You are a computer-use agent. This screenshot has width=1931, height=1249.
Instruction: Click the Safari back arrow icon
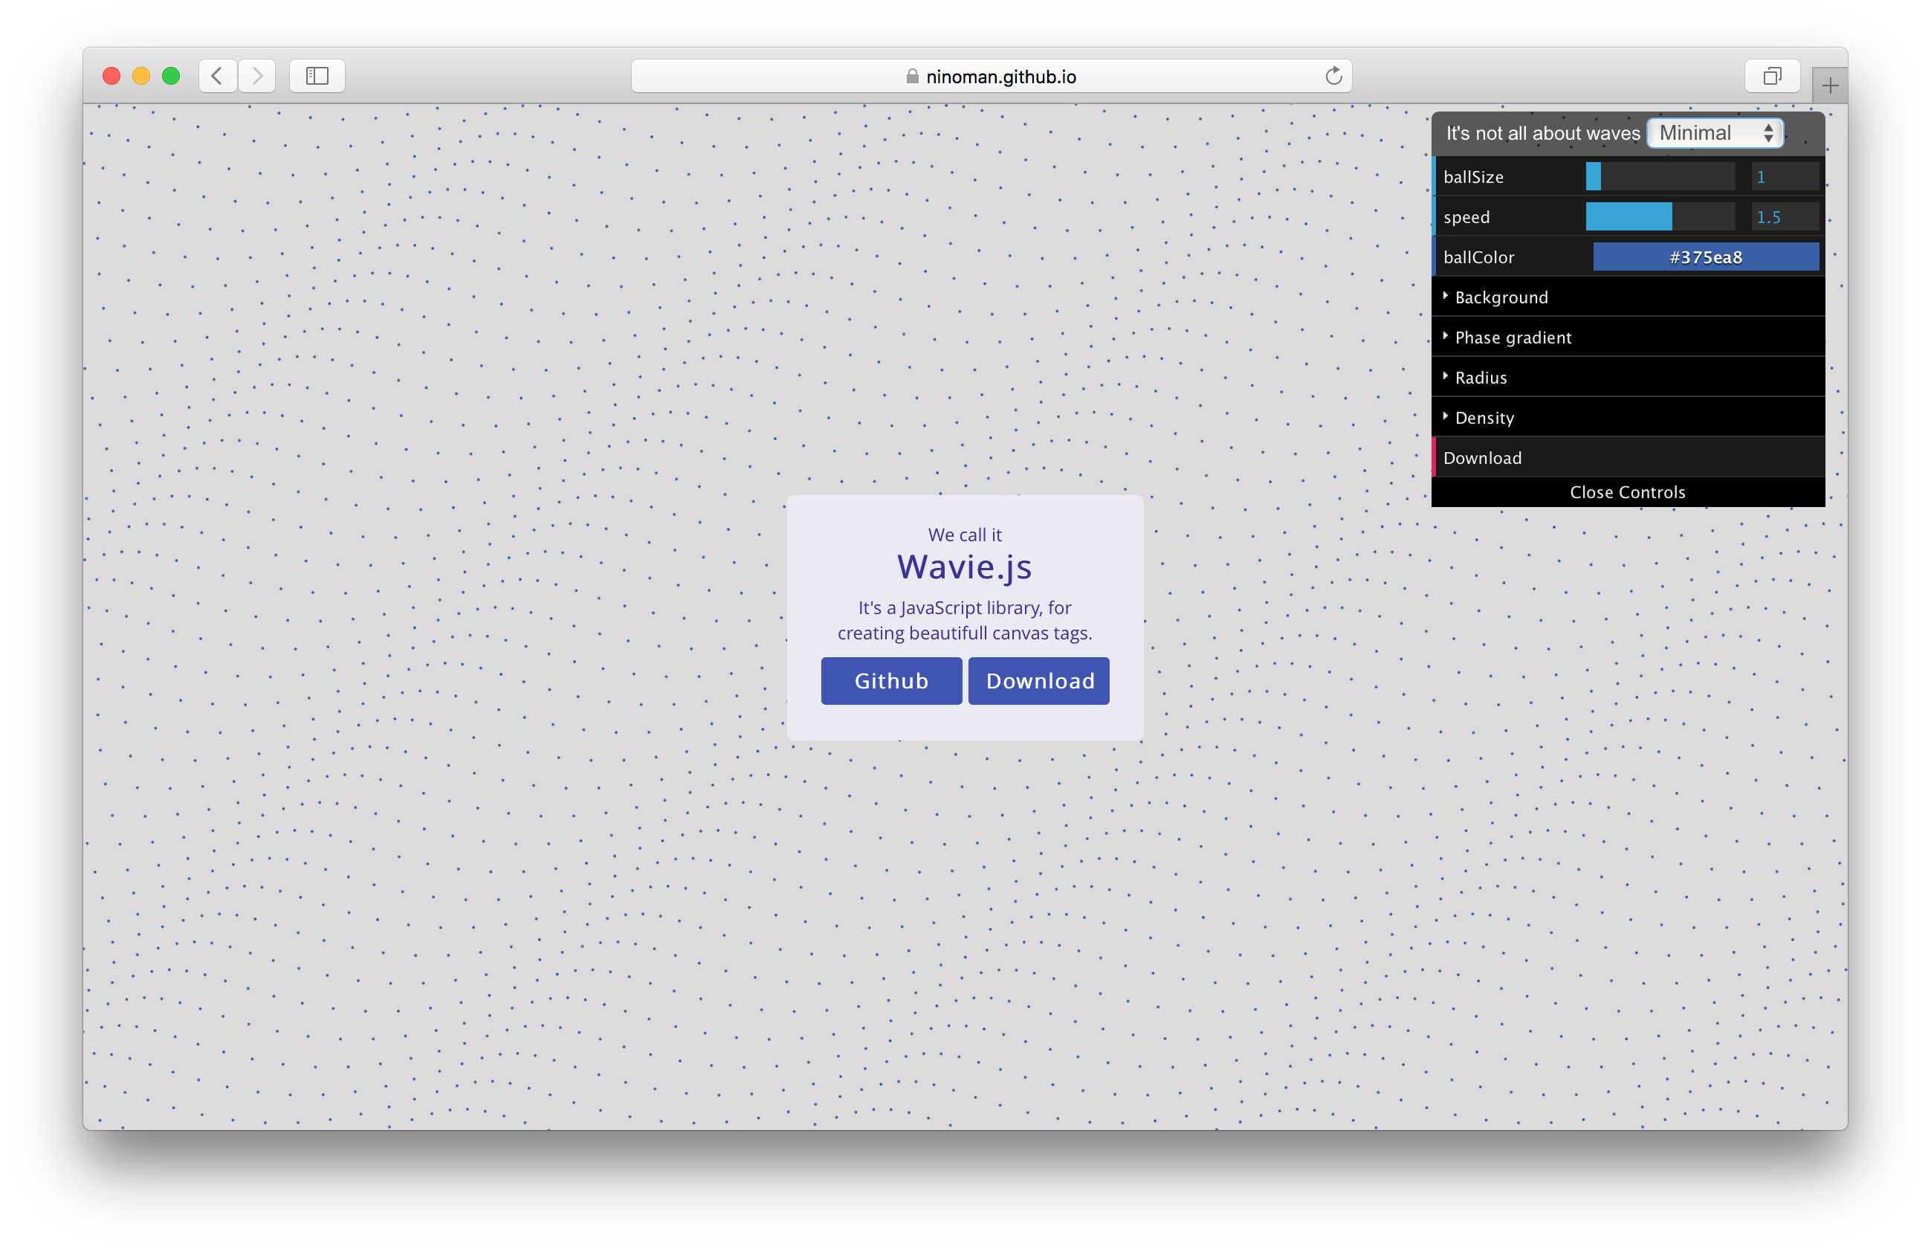click(x=217, y=77)
